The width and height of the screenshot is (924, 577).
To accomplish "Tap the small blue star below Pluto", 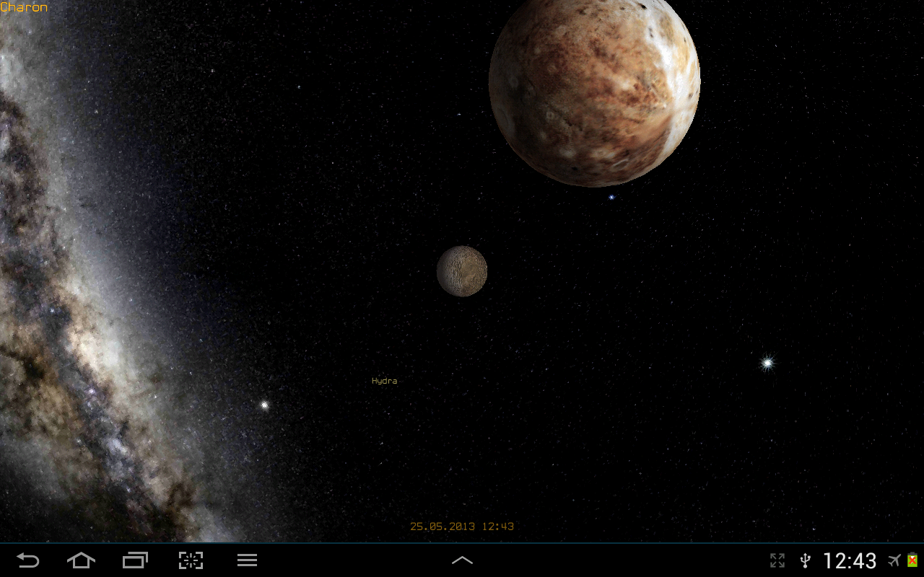I will click(x=611, y=197).
